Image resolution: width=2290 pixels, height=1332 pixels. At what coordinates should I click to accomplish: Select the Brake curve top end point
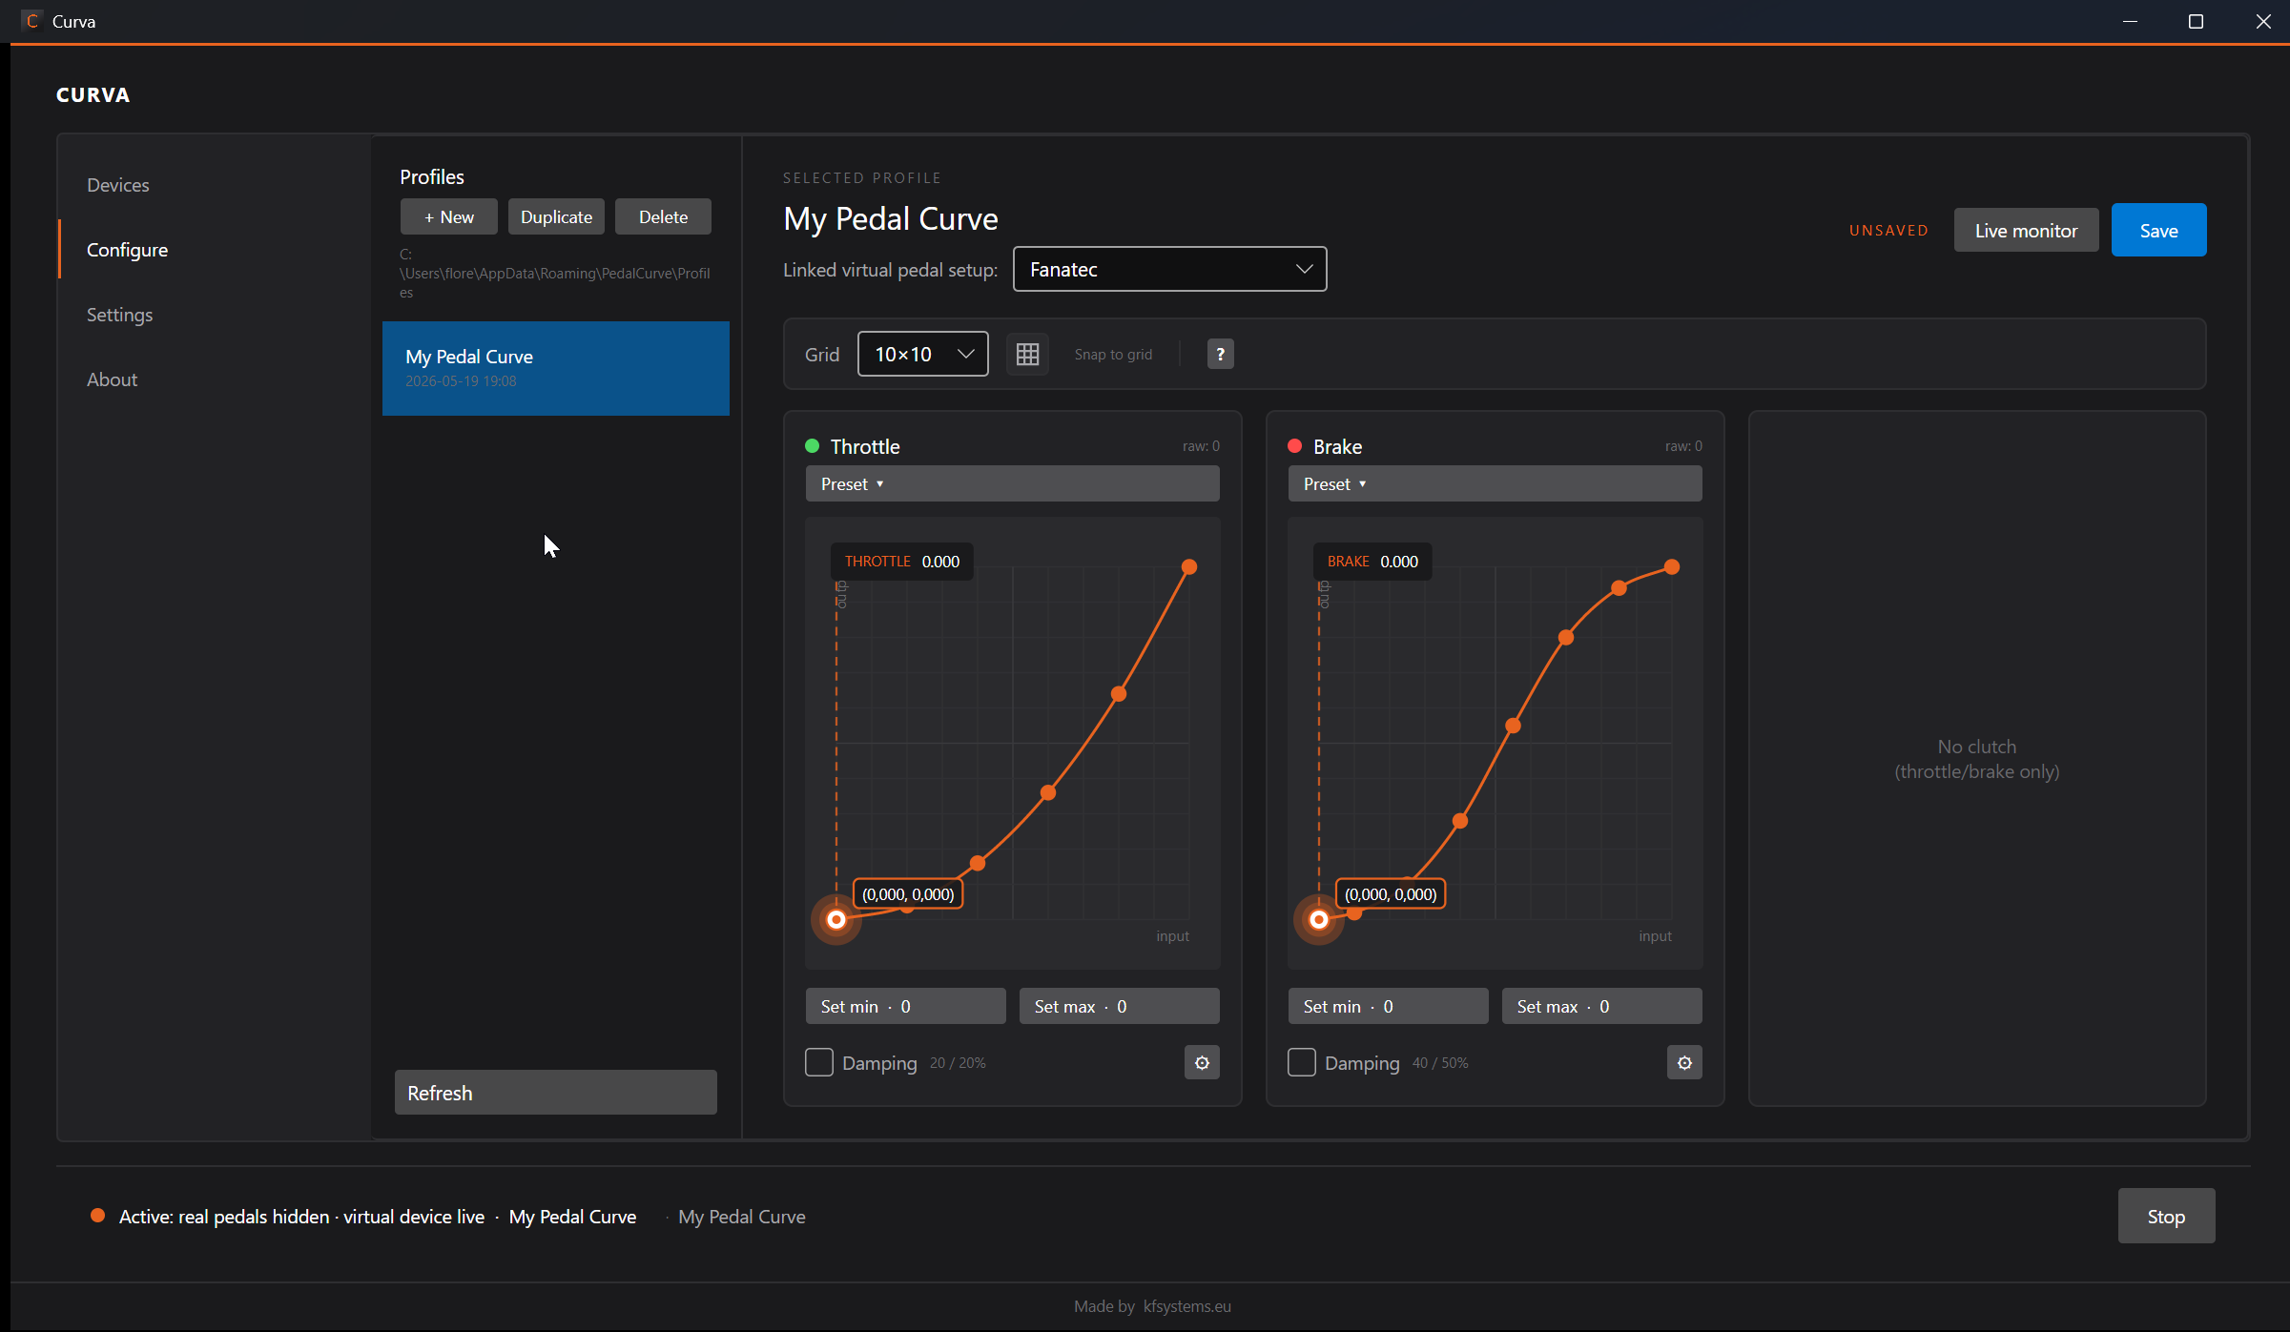1672,566
